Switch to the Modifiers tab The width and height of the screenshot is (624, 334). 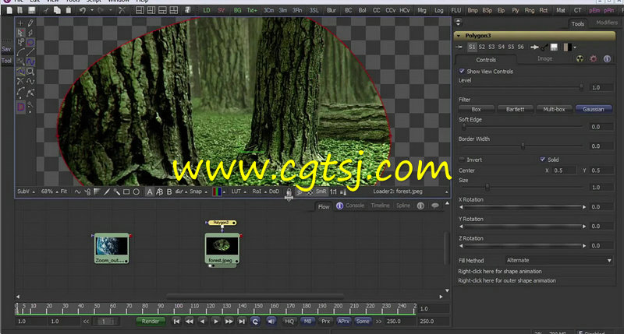tap(607, 23)
